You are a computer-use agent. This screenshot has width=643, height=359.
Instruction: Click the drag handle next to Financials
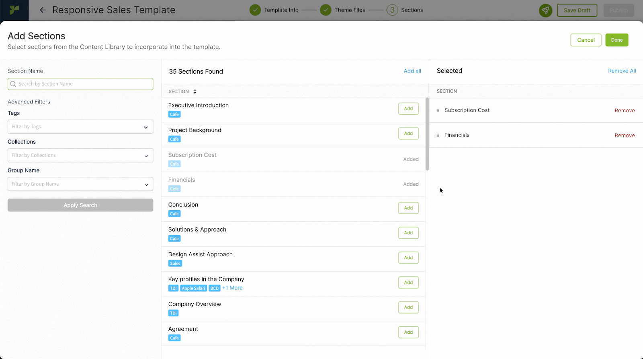(438, 136)
